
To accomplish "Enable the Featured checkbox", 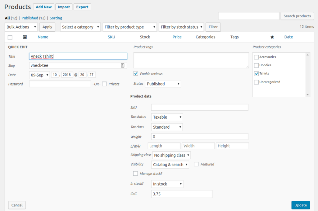I will pos(196,164).
